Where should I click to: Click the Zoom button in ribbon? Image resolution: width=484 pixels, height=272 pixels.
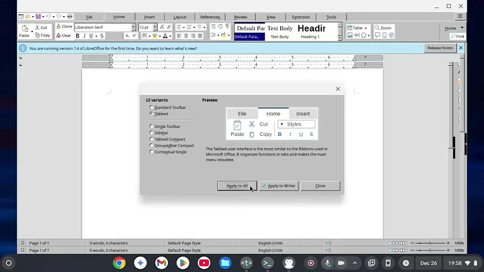point(383,28)
